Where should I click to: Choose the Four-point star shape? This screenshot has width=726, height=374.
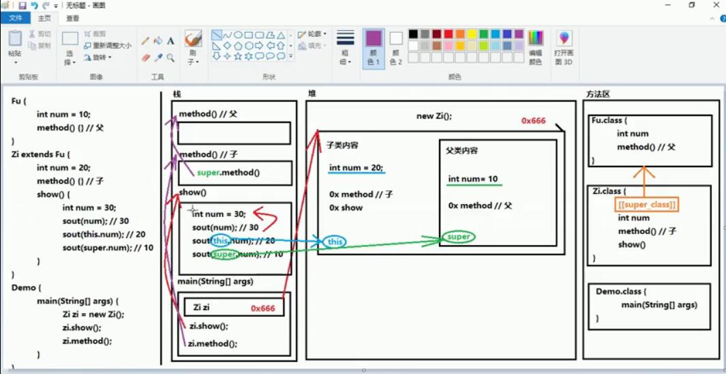coord(227,56)
